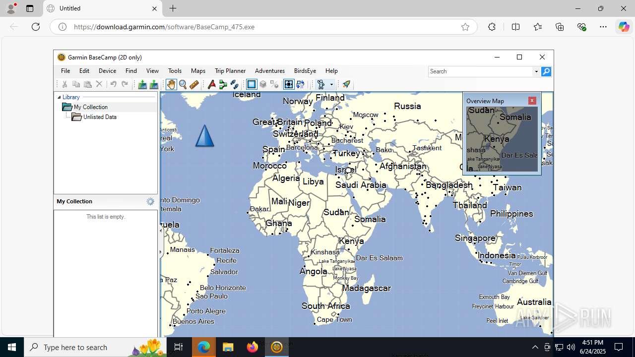Image resolution: width=635 pixels, height=357 pixels.
Task: Open Edge split screen icon
Action: [x=515, y=27]
